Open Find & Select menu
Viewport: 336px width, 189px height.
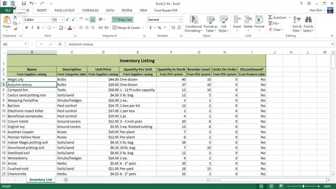pos(308,24)
